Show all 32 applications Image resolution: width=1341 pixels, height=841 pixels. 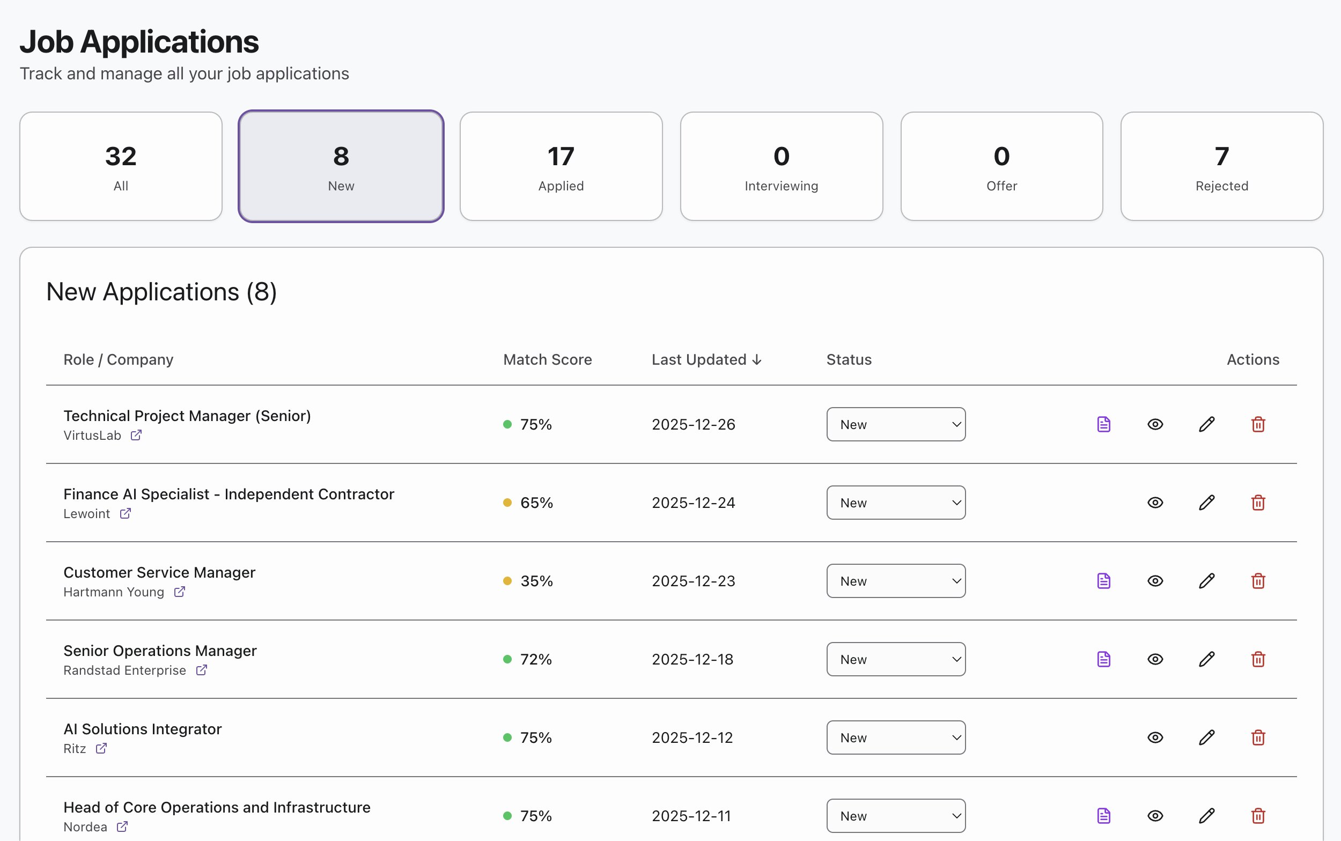point(121,166)
